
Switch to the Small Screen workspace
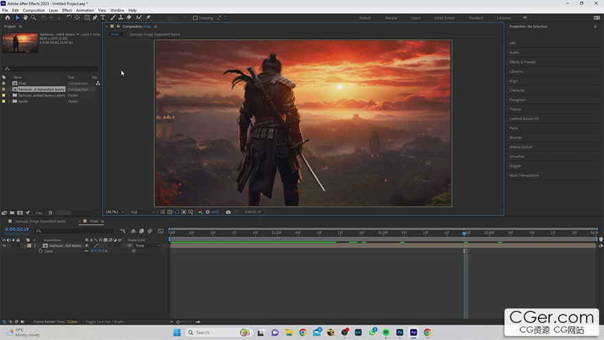click(444, 18)
